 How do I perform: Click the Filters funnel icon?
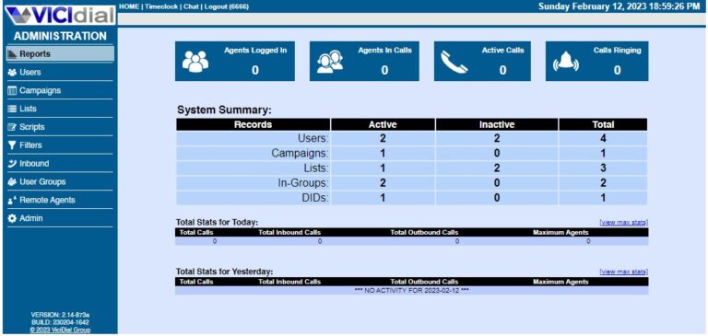click(x=12, y=145)
